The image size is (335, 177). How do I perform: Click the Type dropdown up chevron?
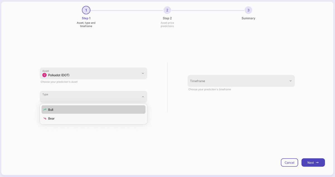click(143, 97)
